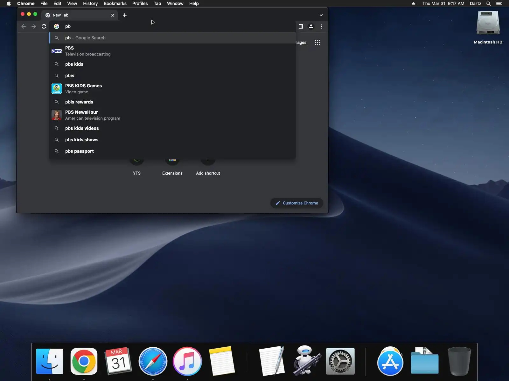This screenshot has width=509, height=381.
Task: Select 'pbs kids shows' suggestion
Action: pyautogui.click(x=172, y=140)
